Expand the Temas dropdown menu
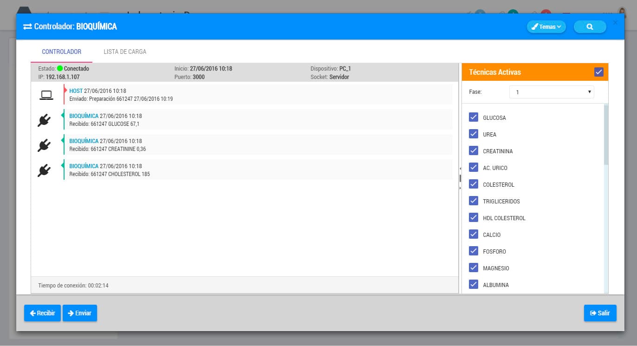 546,27
